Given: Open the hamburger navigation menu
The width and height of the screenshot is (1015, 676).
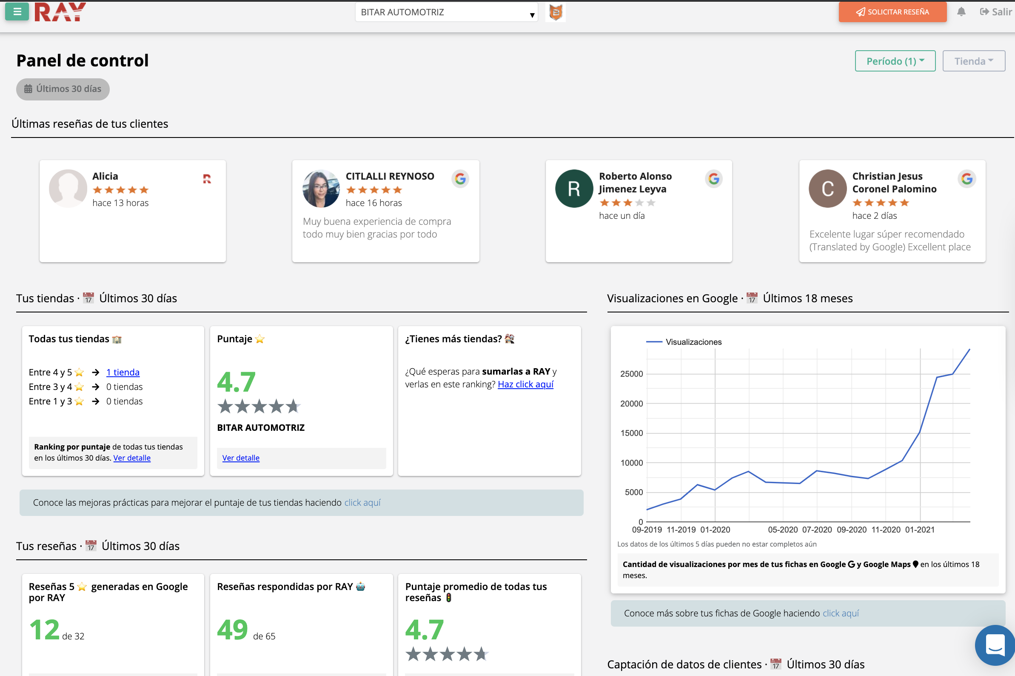Looking at the screenshot, I should [x=17, y=11].
